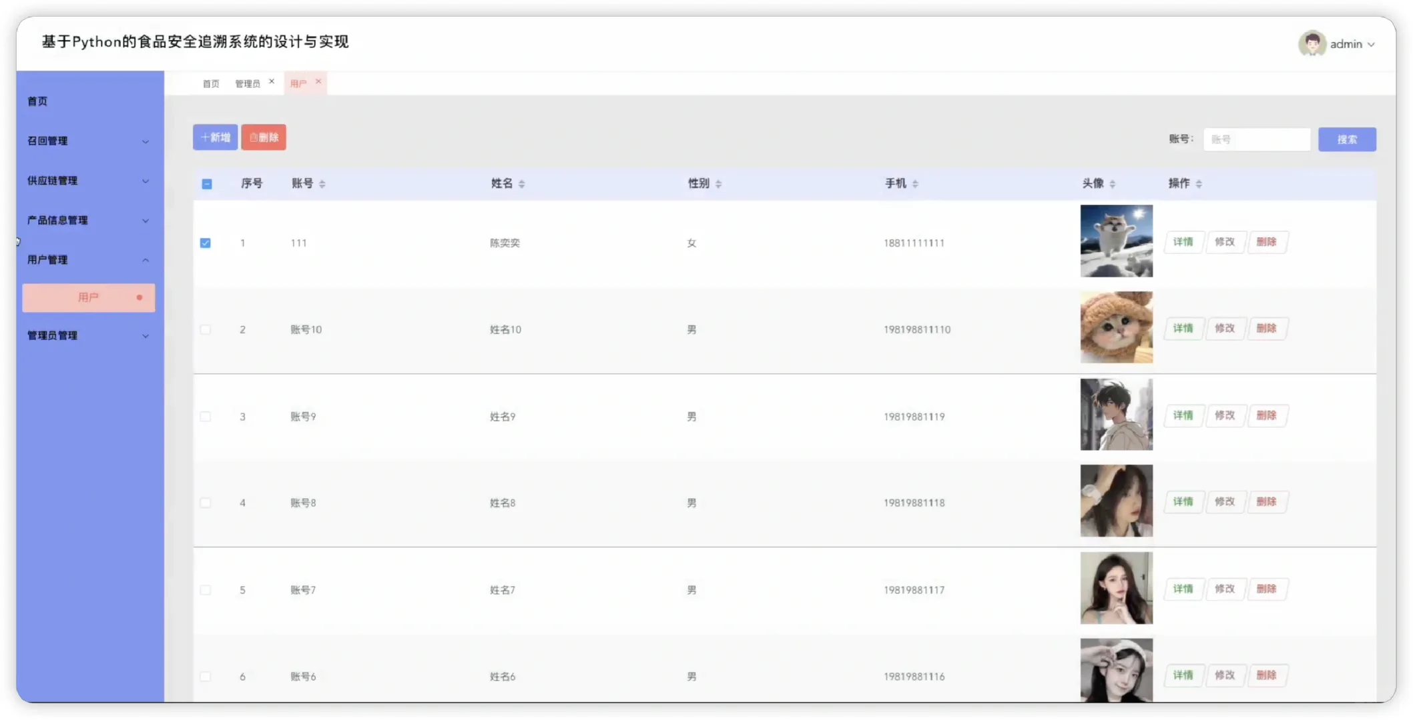This screenshot has width=1413, height=720.
Task: Click 详情 button for 账号9 row
Action: (x=1183, y=415)
